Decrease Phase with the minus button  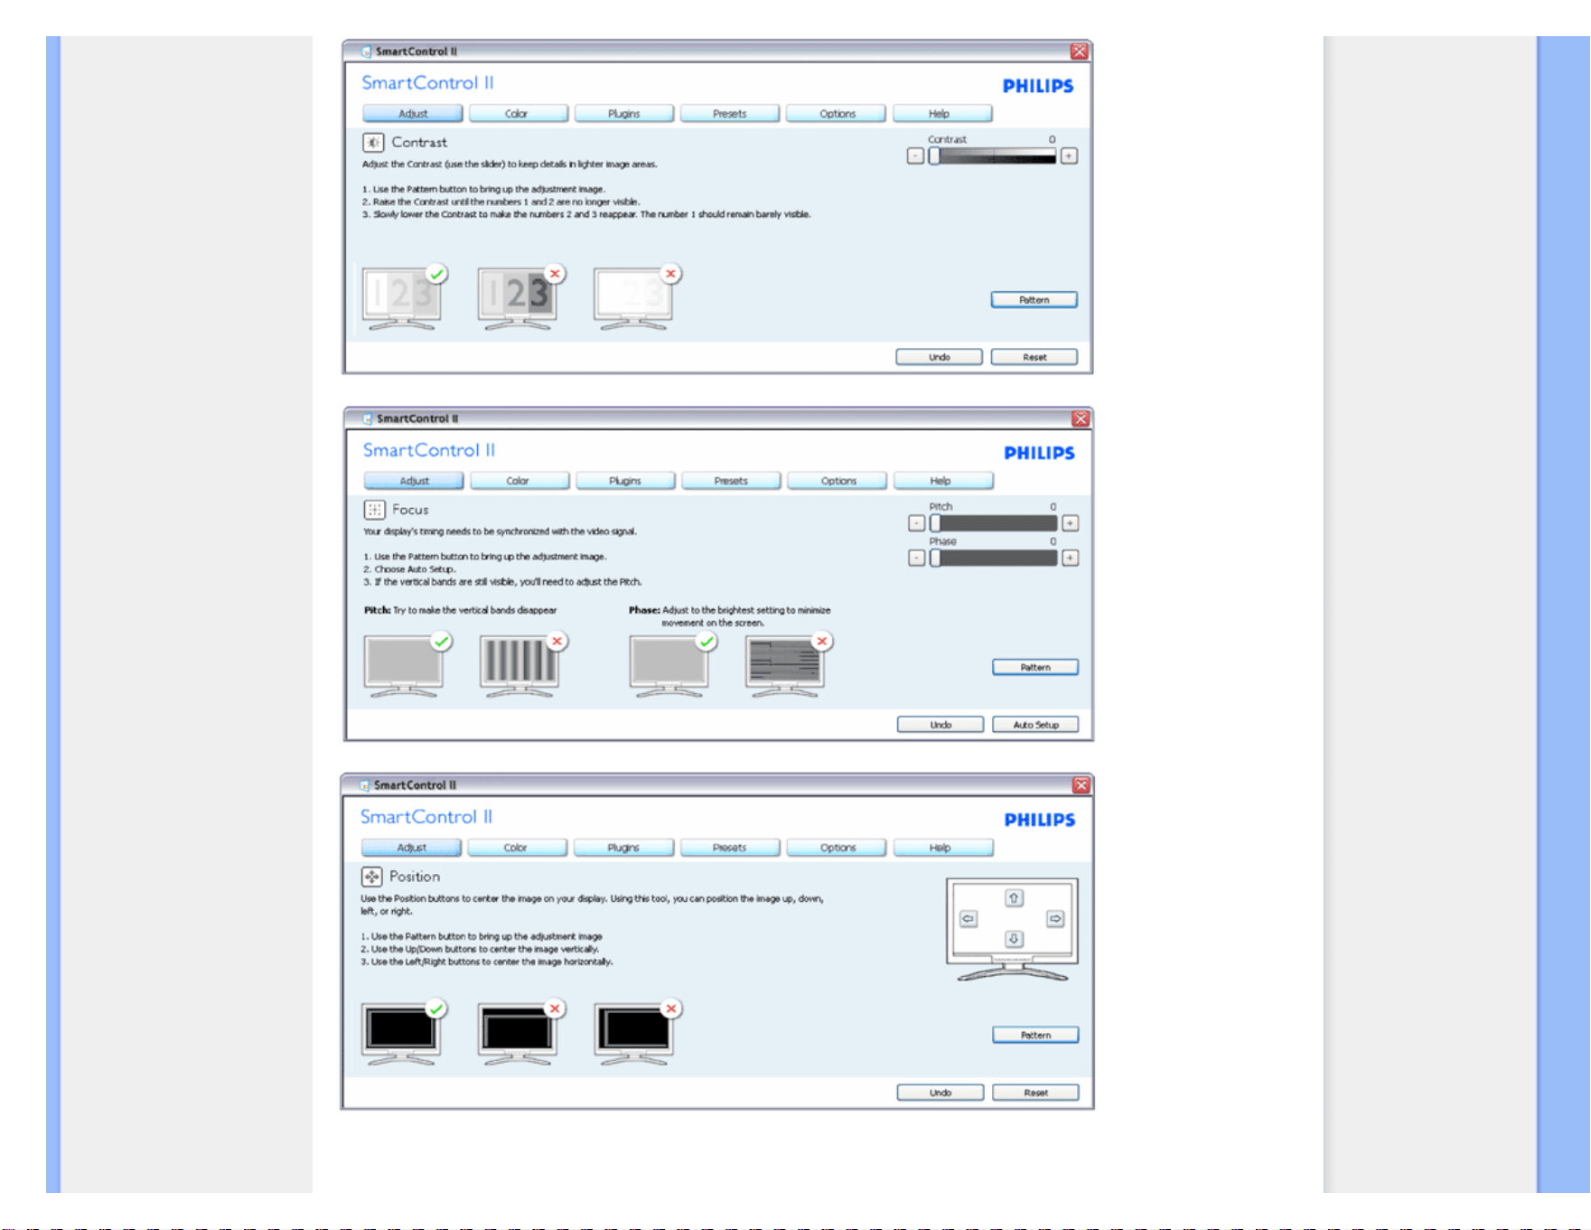tap(916, 559)
